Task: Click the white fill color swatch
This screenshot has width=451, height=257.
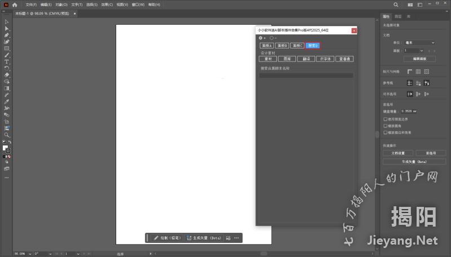Action: (x=5, y=148)
